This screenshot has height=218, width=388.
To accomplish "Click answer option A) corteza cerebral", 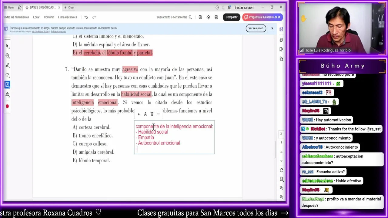I will point(92,127).
